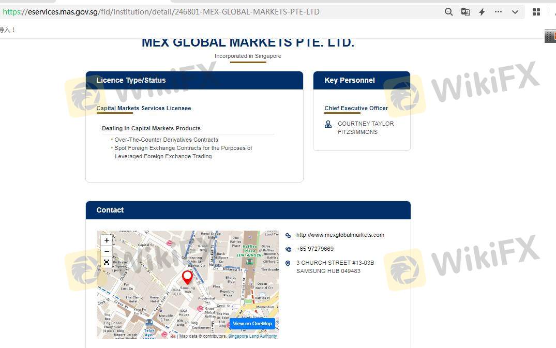The height and width of the screenshot is (348, 556).
Task: Zoom out on the map
Action: coord(107,251)
